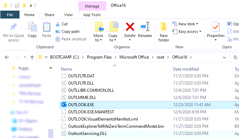Switch to the Home ribbon tab

coord(29,15)
